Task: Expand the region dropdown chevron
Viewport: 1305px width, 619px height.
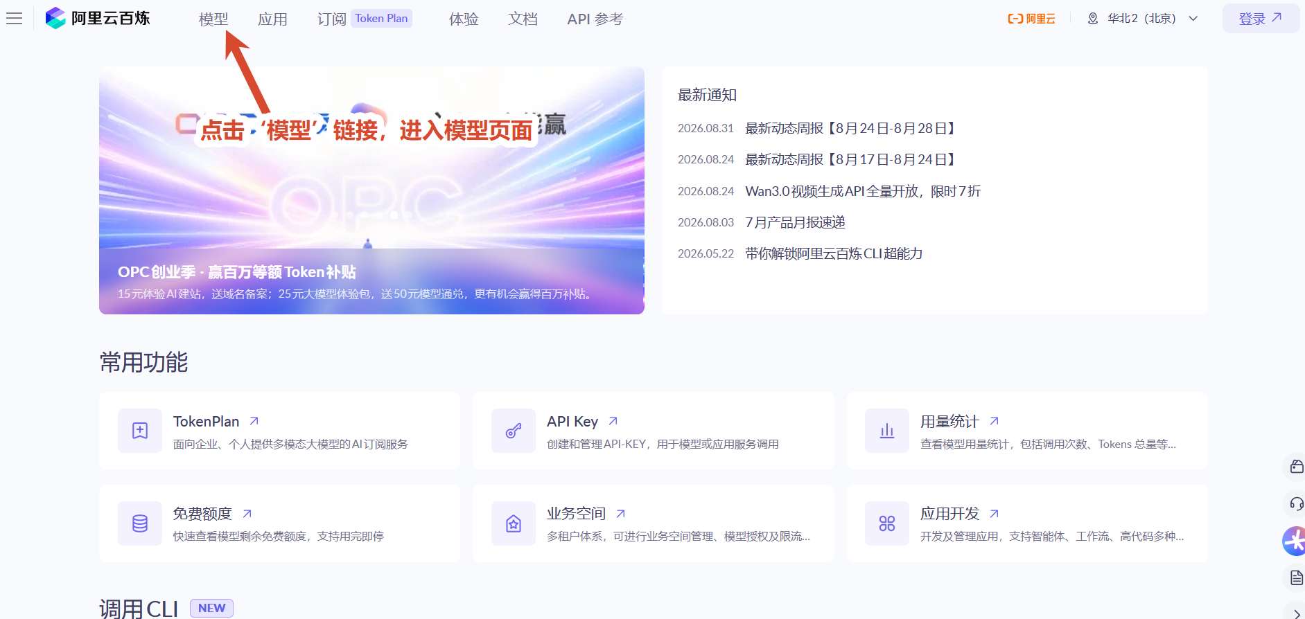Action: click(1193, 19)
